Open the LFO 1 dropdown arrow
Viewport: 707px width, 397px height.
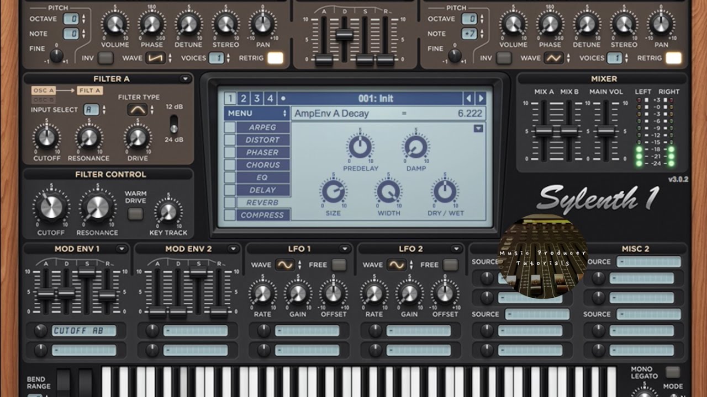(345, 249)
